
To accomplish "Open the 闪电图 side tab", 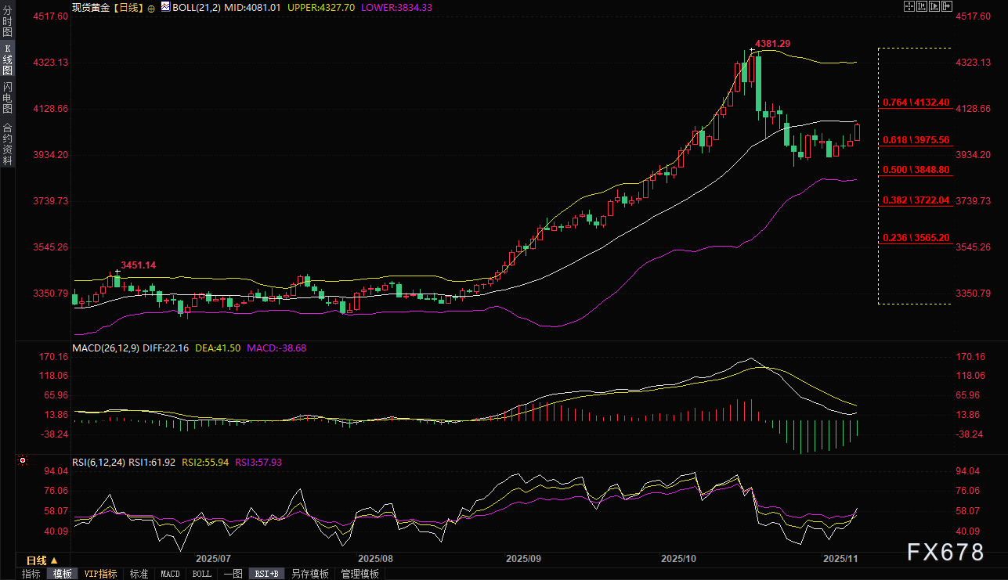I will (x=7, y=97).
